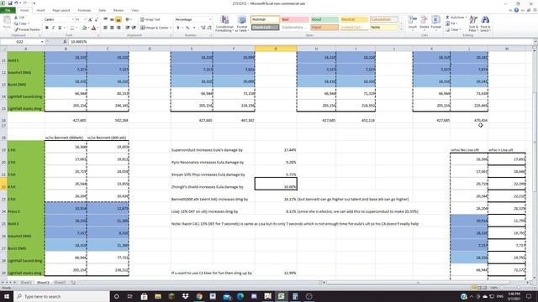Switch to the Sheet1 tab
This screenshot has width=538, height=302.
point(26,283)
